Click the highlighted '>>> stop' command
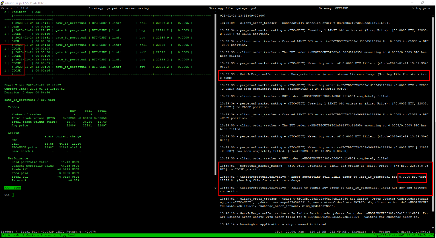The image size is (436, 238). point(12,188)
